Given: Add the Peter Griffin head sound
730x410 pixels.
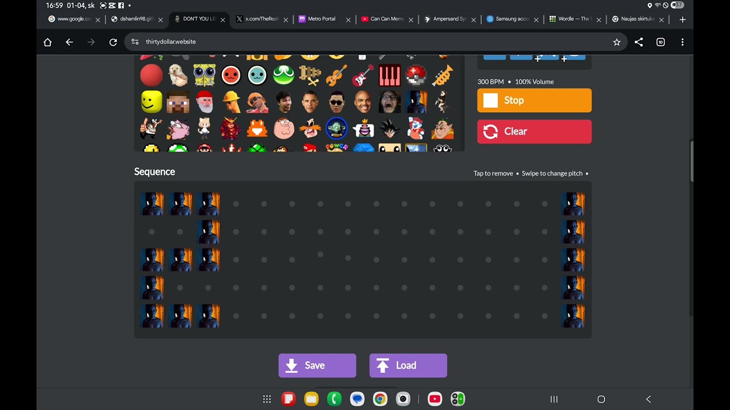Looking at the screenshot, I should click(x=283, y=129).
